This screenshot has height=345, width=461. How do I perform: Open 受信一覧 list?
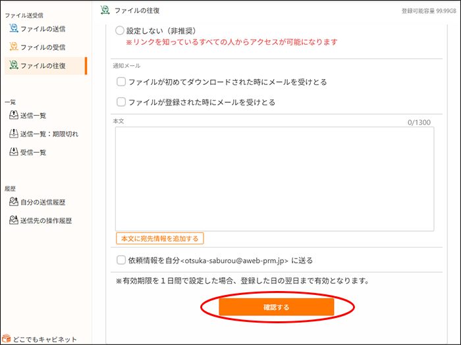(x=33, y=152)
